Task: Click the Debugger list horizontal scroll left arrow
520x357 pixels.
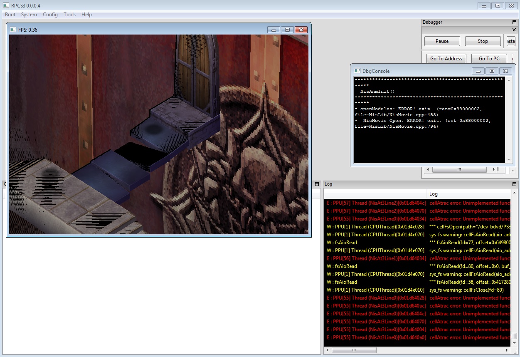Action: 428,170
